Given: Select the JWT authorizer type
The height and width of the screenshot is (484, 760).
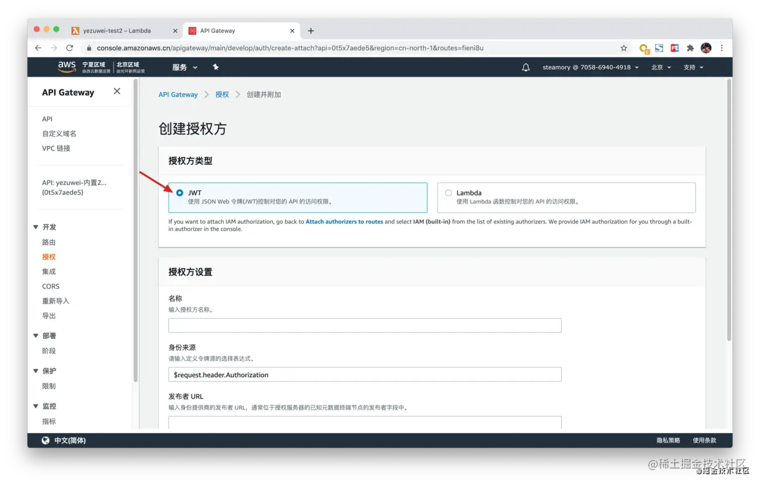Looking at the screenshot, I should click(180, 192).
